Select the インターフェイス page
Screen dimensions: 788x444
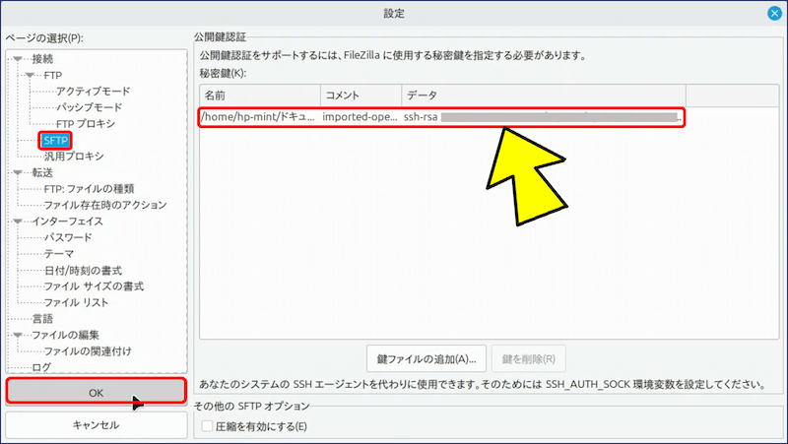tap(67, 222)
